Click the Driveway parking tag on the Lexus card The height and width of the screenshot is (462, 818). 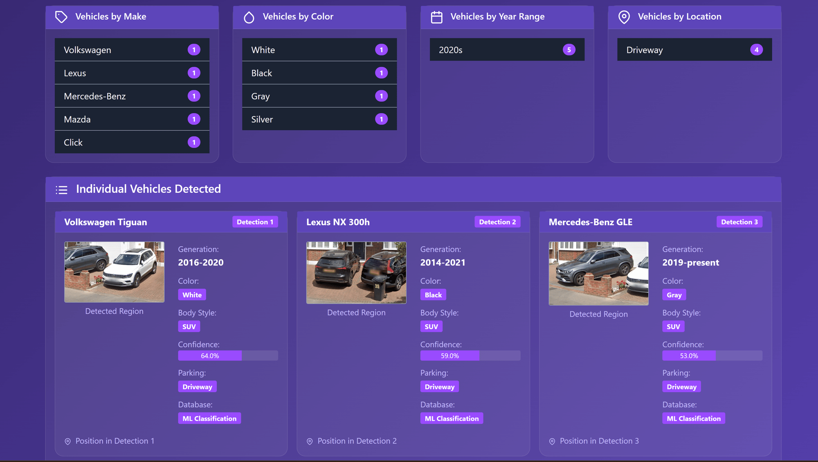[x=440, y=387]
